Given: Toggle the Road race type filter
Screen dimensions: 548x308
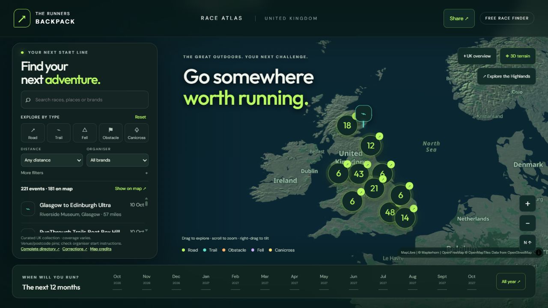Looking at the screenshot, I should point(33,133).
